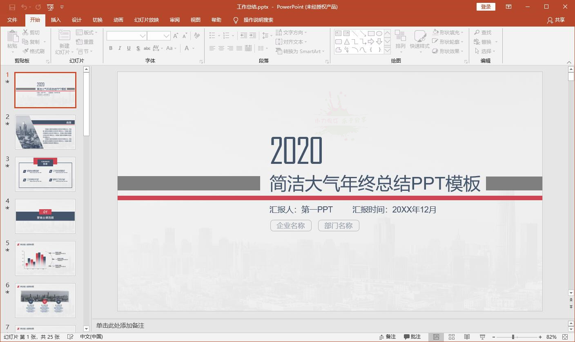This screenshot has width=575, height=342.
Task: Toggle the Notes (备注) pane
Action: 387,337
